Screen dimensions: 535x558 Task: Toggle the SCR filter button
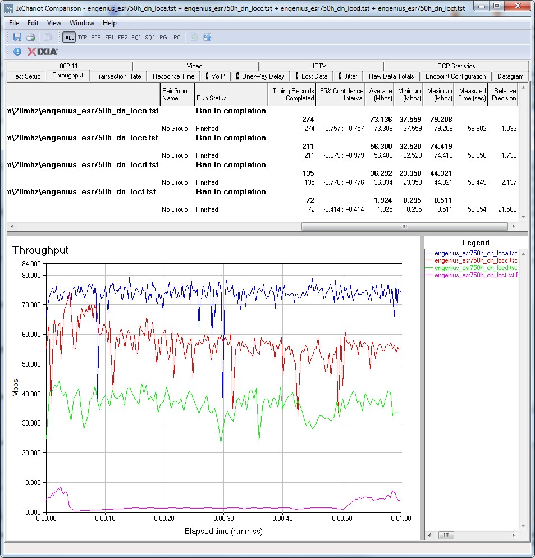click(96, 38)
